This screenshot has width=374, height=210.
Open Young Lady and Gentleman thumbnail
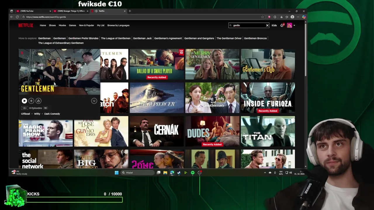212,98
